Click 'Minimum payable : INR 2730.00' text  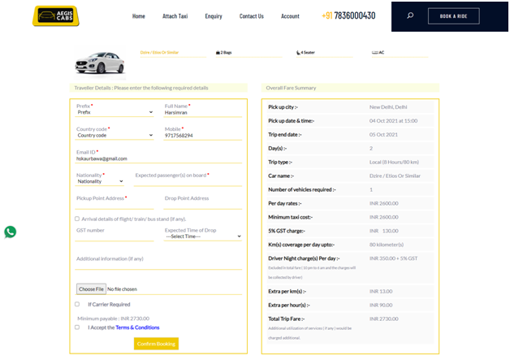[113, 319]
